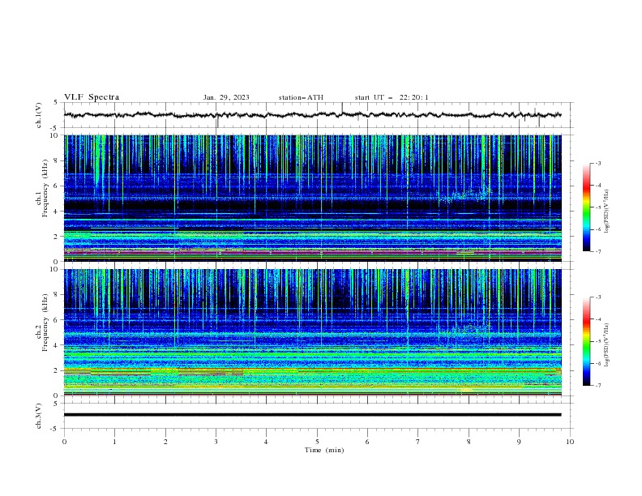642x496 pixels.
Task: Click time axis tick label '5'
Action: pyautogui.click(x=317, y=442)
